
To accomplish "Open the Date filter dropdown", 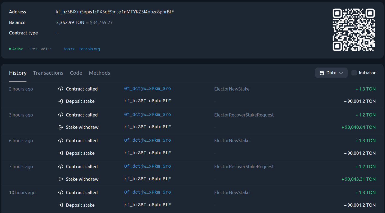I will coord(331,73).
